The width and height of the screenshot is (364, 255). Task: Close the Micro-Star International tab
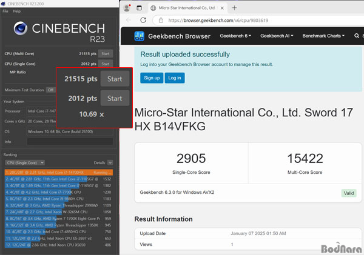tap(222, 8)
